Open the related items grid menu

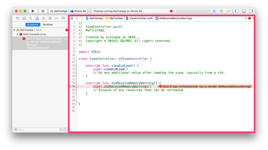[72, 18]
